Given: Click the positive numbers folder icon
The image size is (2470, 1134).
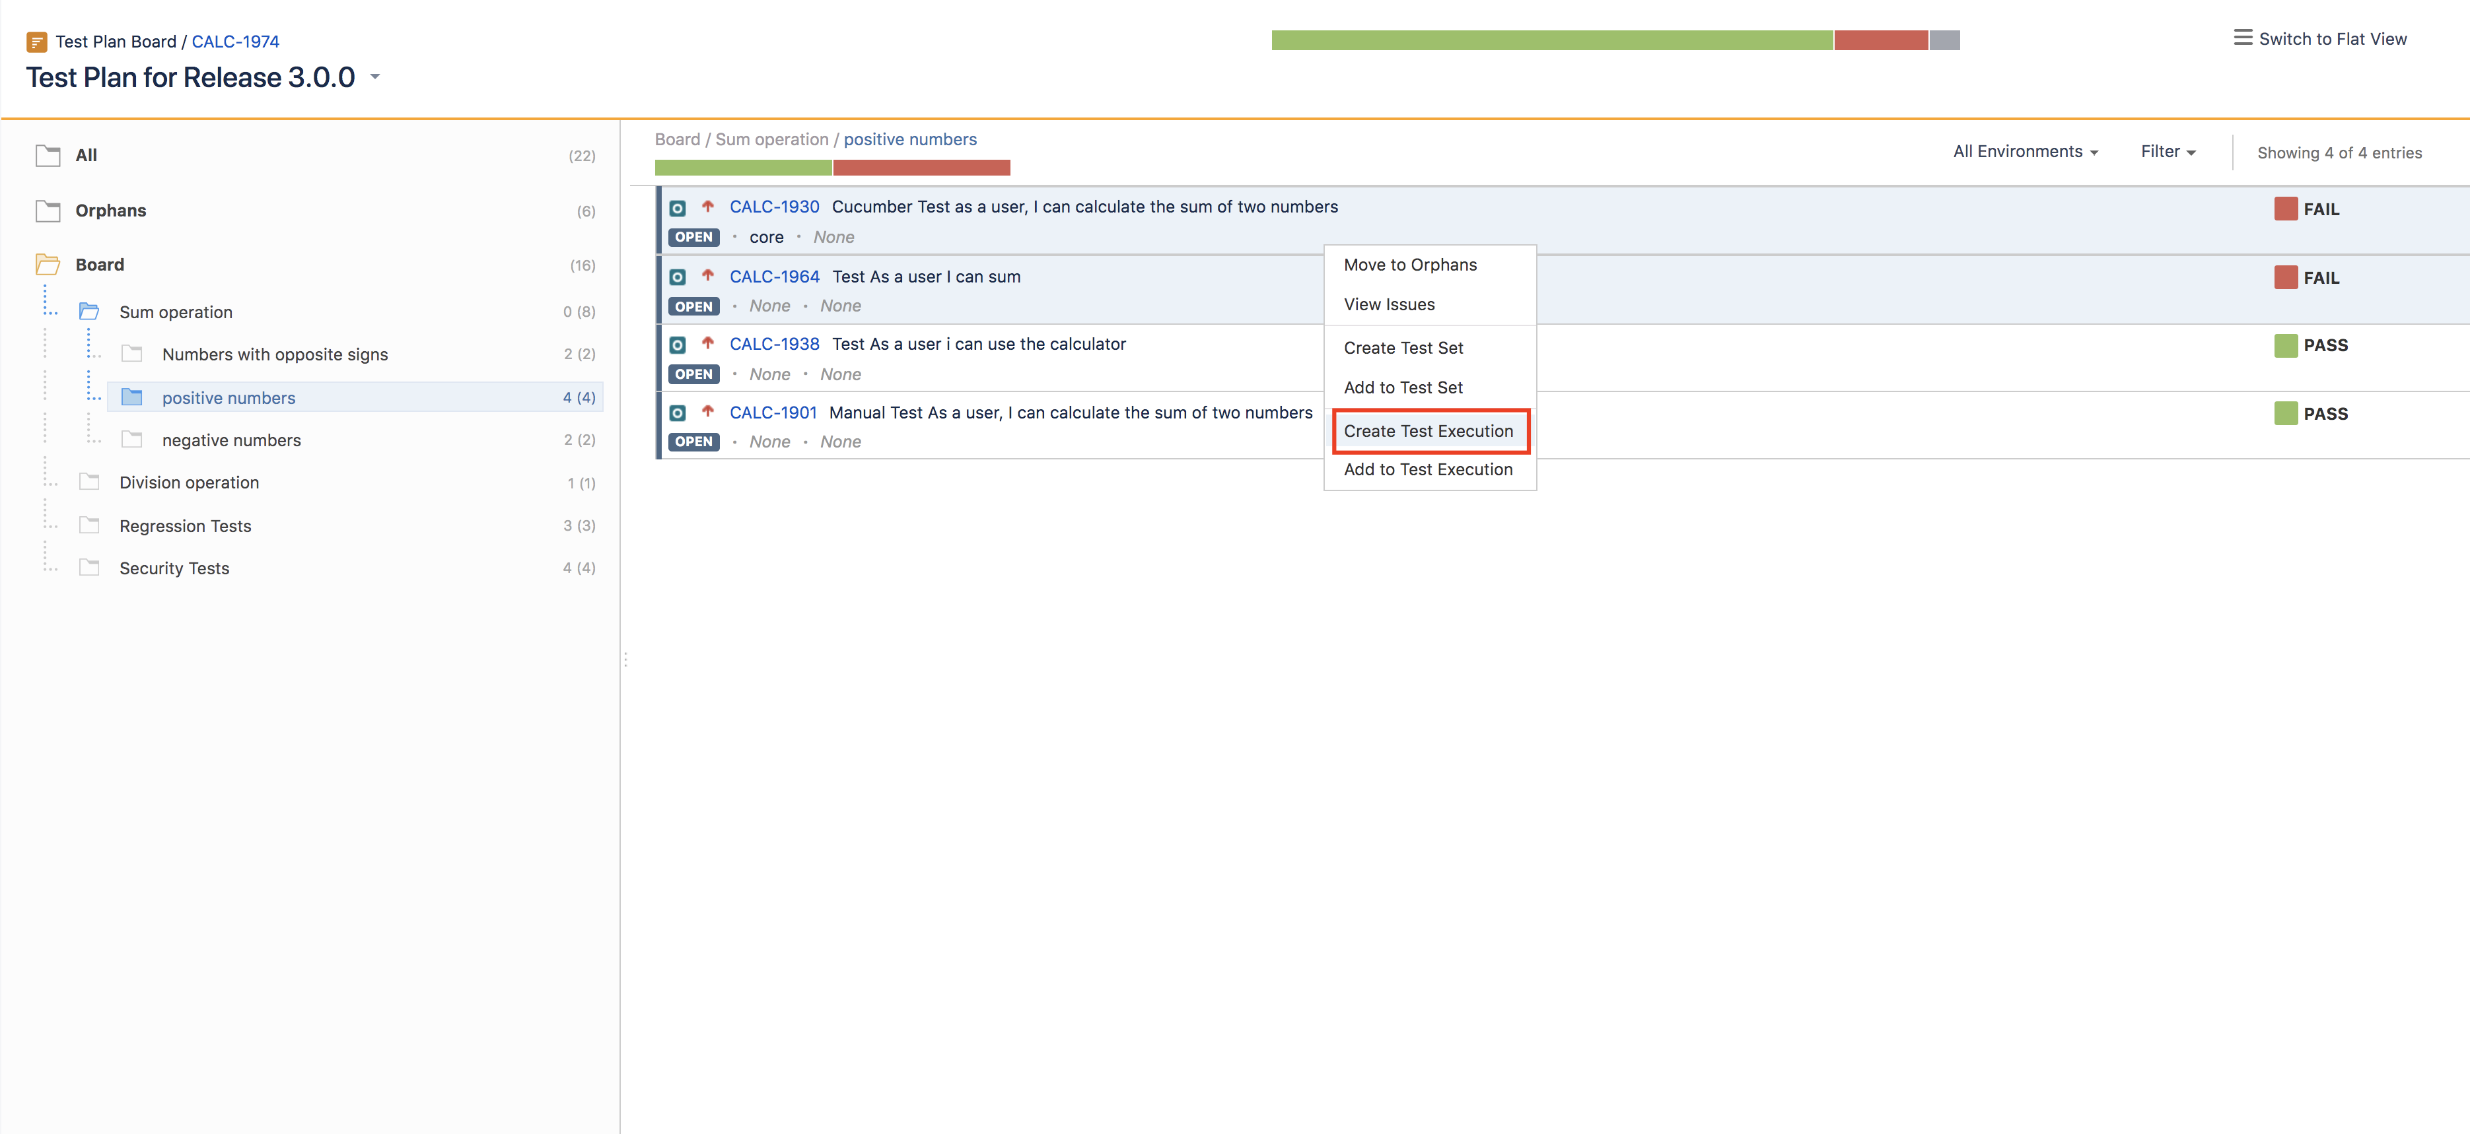Looking at the screenshot, I should tap(132, 397).
